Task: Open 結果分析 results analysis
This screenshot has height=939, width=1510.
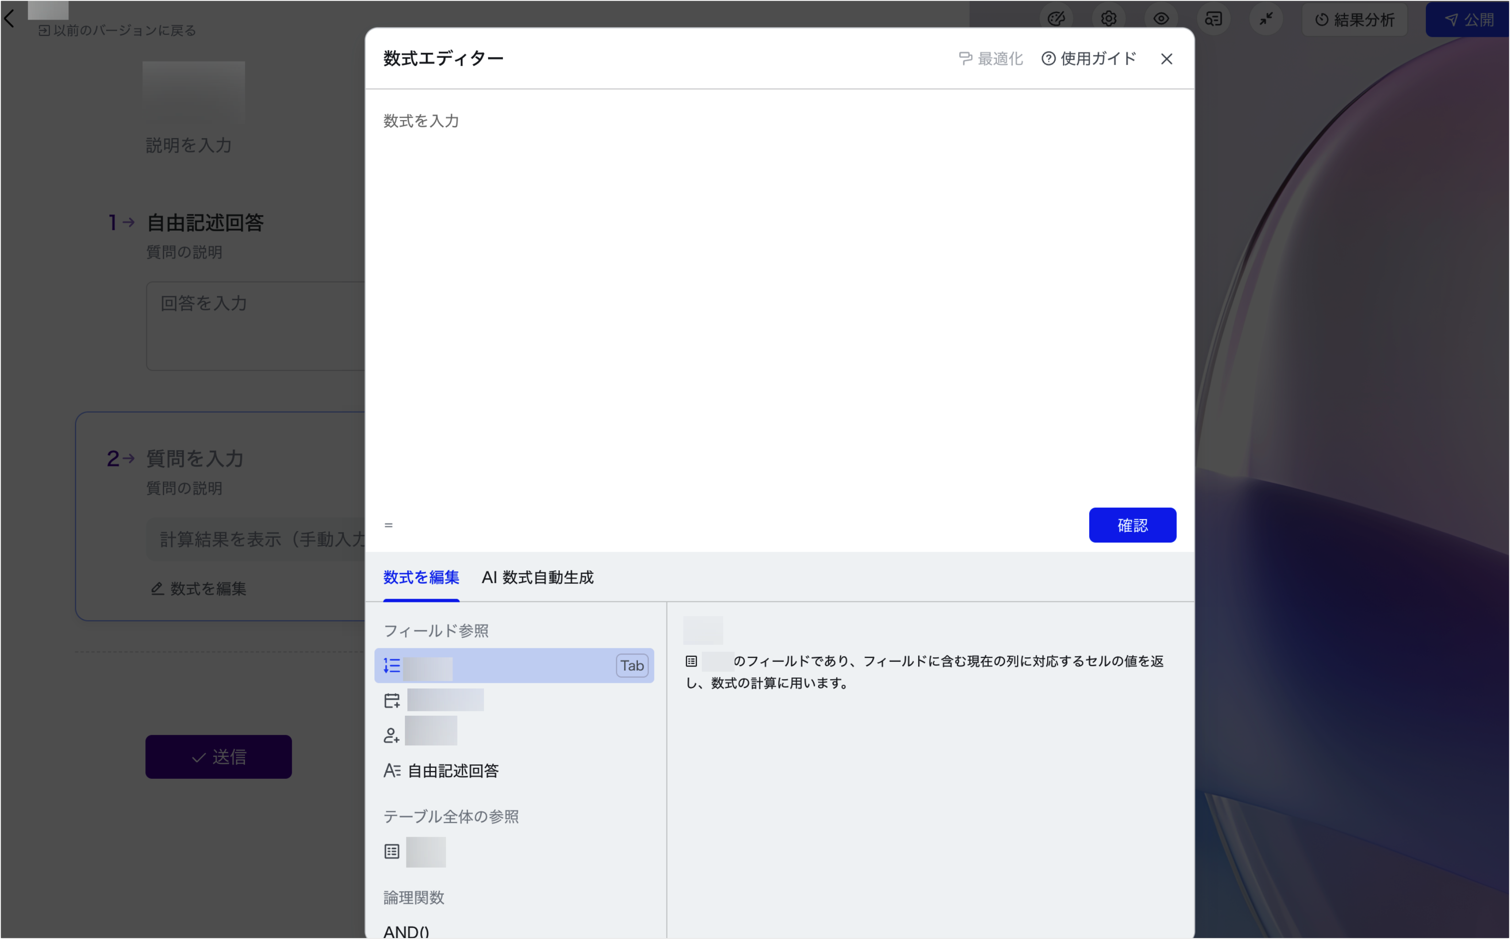Action: 1354,19
